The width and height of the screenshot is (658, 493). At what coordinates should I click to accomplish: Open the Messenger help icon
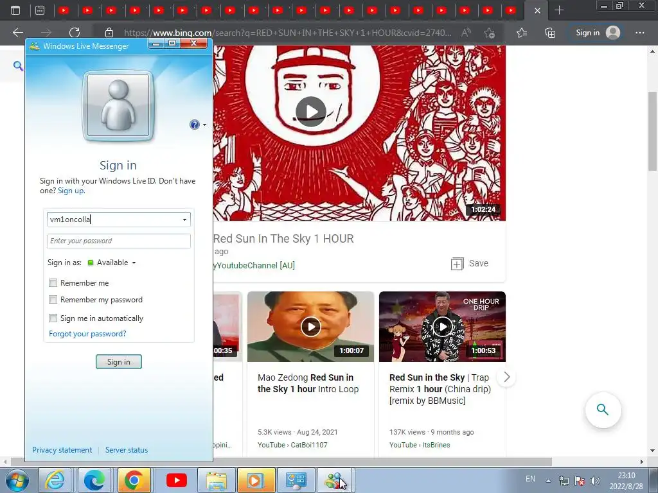coord(194,125)
